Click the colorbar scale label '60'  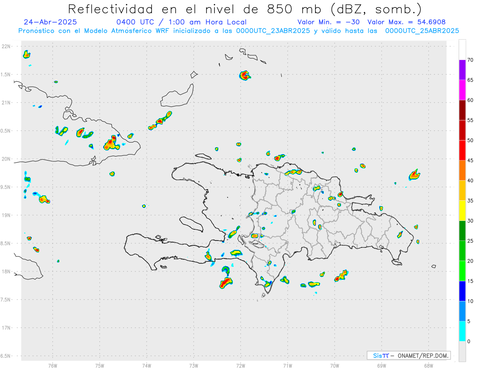coord(471,100)
